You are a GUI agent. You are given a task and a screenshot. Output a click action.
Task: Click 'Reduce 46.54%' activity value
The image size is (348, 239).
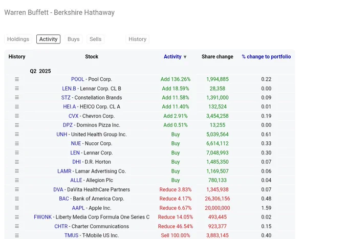pos(176,226)
